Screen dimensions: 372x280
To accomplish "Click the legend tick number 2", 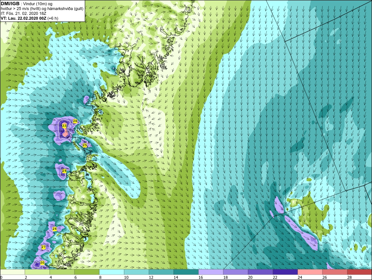I will point(26,277).
